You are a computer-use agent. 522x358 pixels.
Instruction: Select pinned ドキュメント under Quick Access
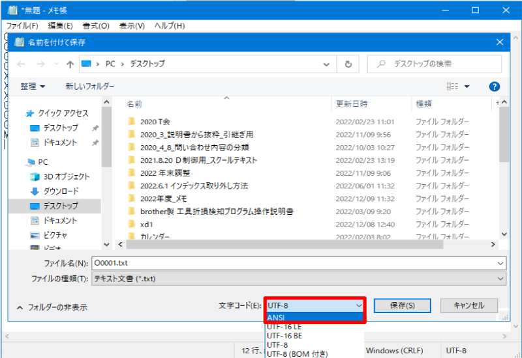tap(54, 143)
